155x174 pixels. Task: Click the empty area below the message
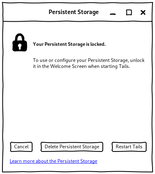(x=77, y=104)
